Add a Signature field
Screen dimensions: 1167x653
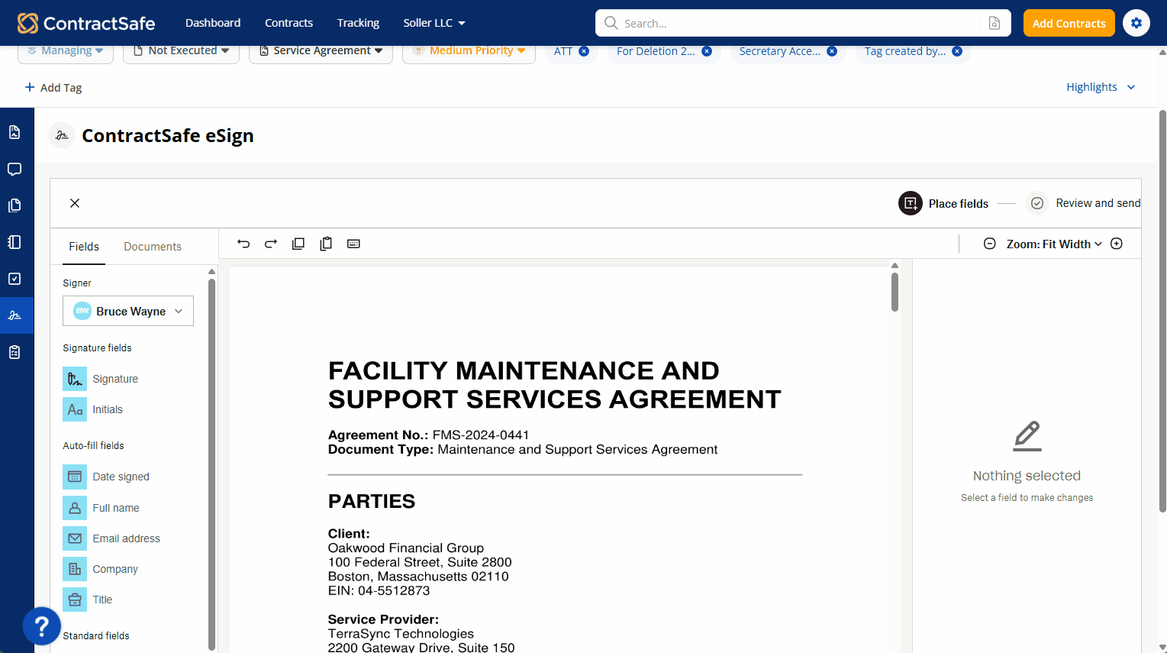click(101, 379)
